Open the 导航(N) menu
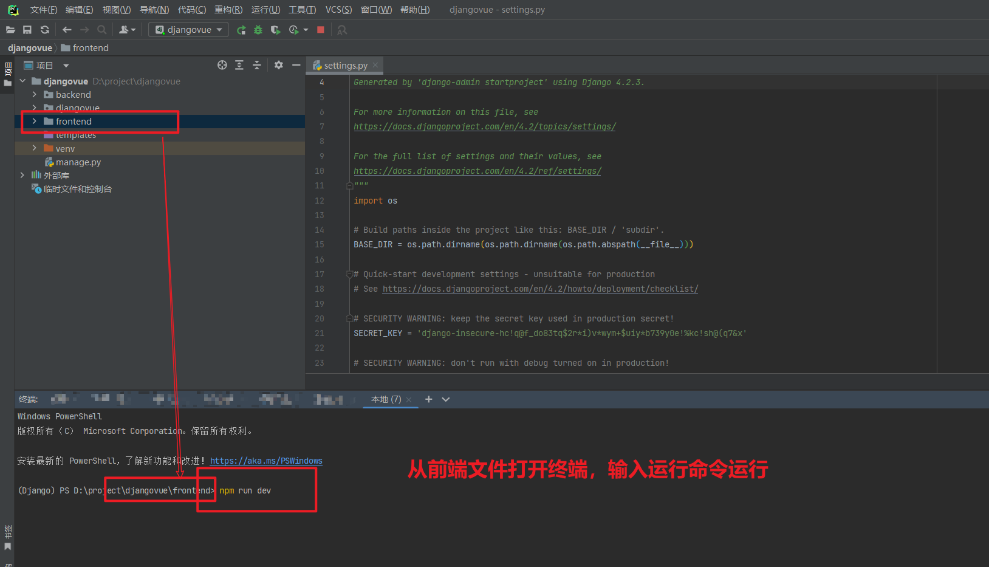The image size is (989, 567). point(154,10)
